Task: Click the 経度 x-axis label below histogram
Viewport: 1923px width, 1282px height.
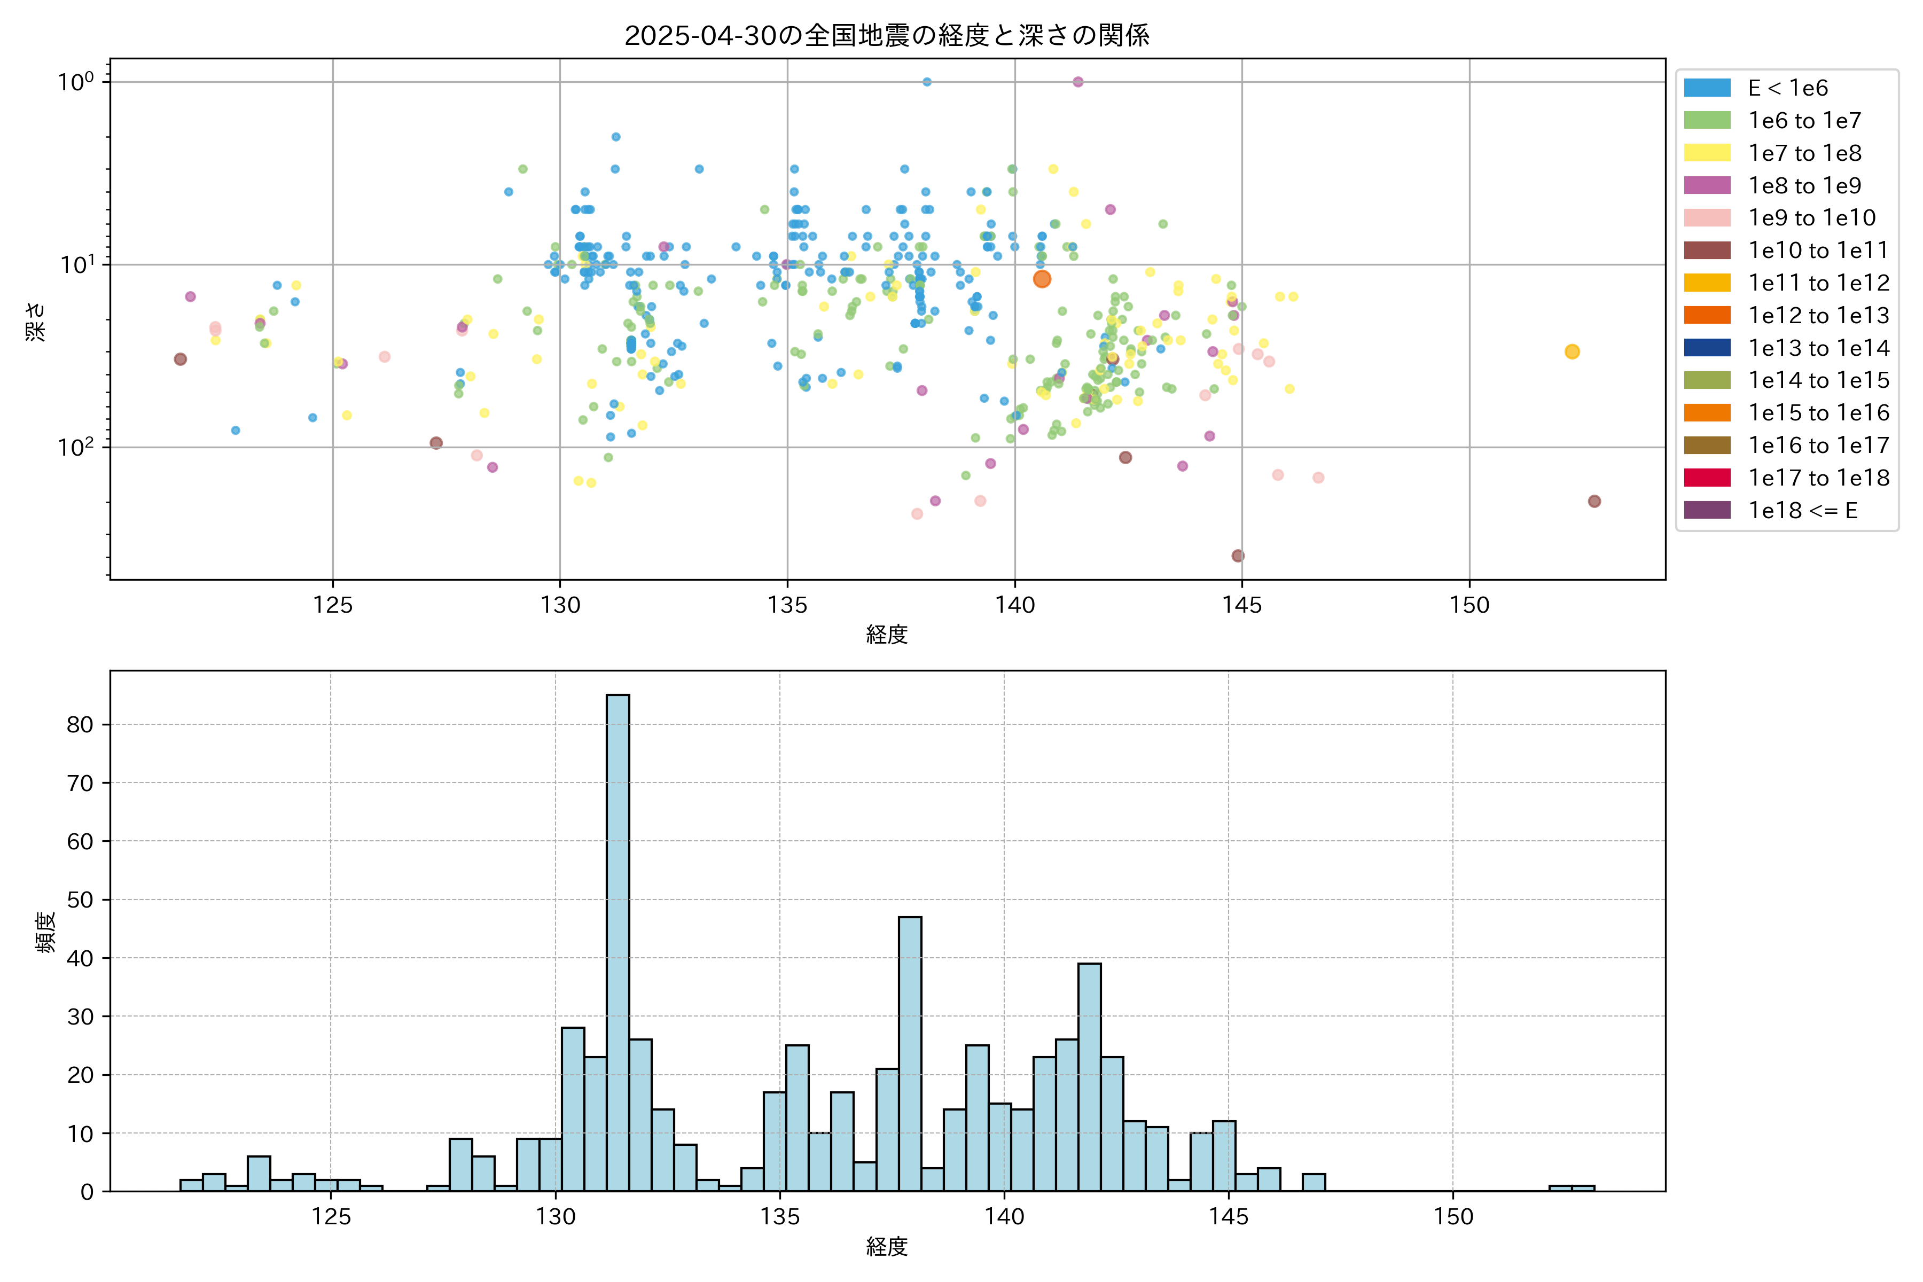Action: (887, 1247)
